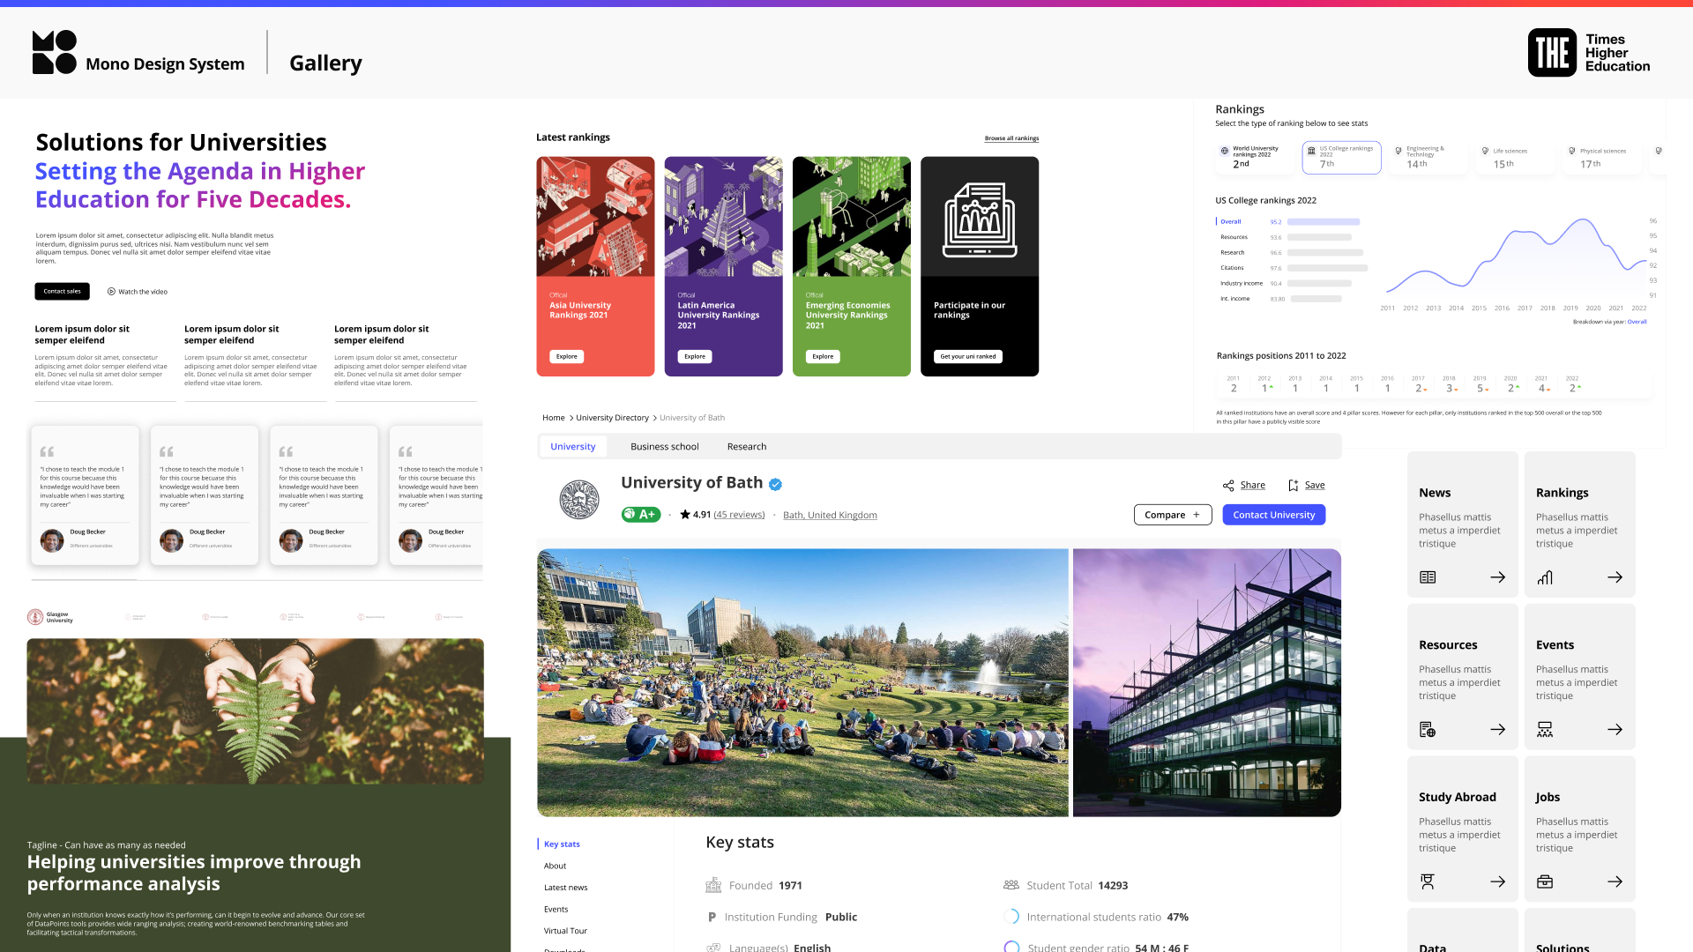Select the World University rankings 2022 card
The height and width of the screenshot is (952, 1693).
[x=1255, y=158]
